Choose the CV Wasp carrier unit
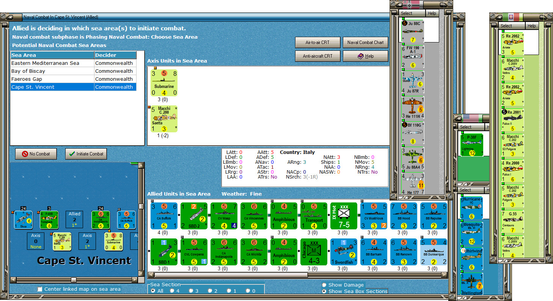 point(224,215)
